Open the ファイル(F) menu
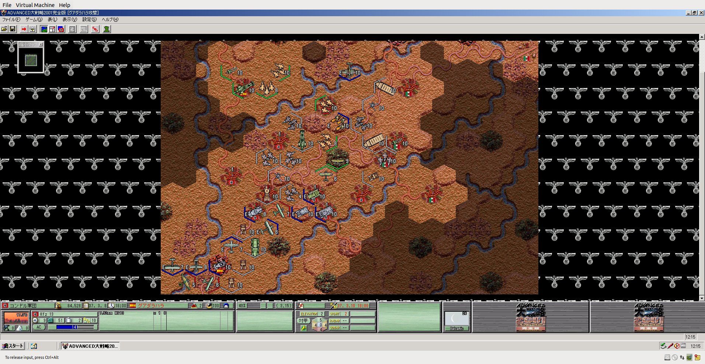The image size is (705, 364). pyautogui.click(x=11, y=20)
